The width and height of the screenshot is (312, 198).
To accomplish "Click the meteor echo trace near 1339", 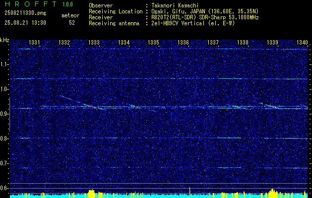I will click(x=271, y=106).
